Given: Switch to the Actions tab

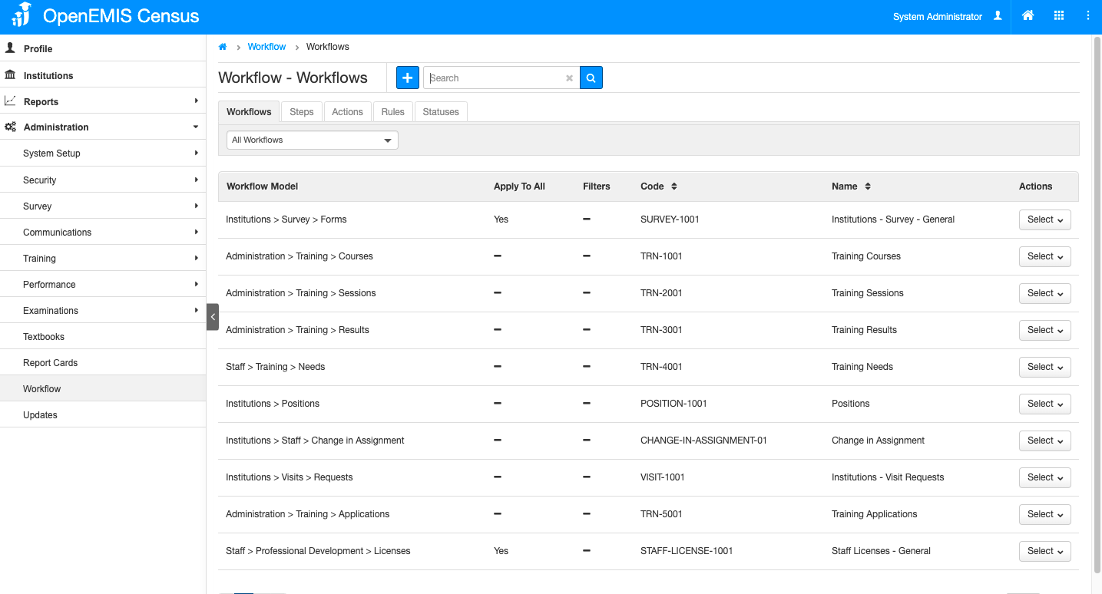Looking at the screenshot, I should pos(347,111).
